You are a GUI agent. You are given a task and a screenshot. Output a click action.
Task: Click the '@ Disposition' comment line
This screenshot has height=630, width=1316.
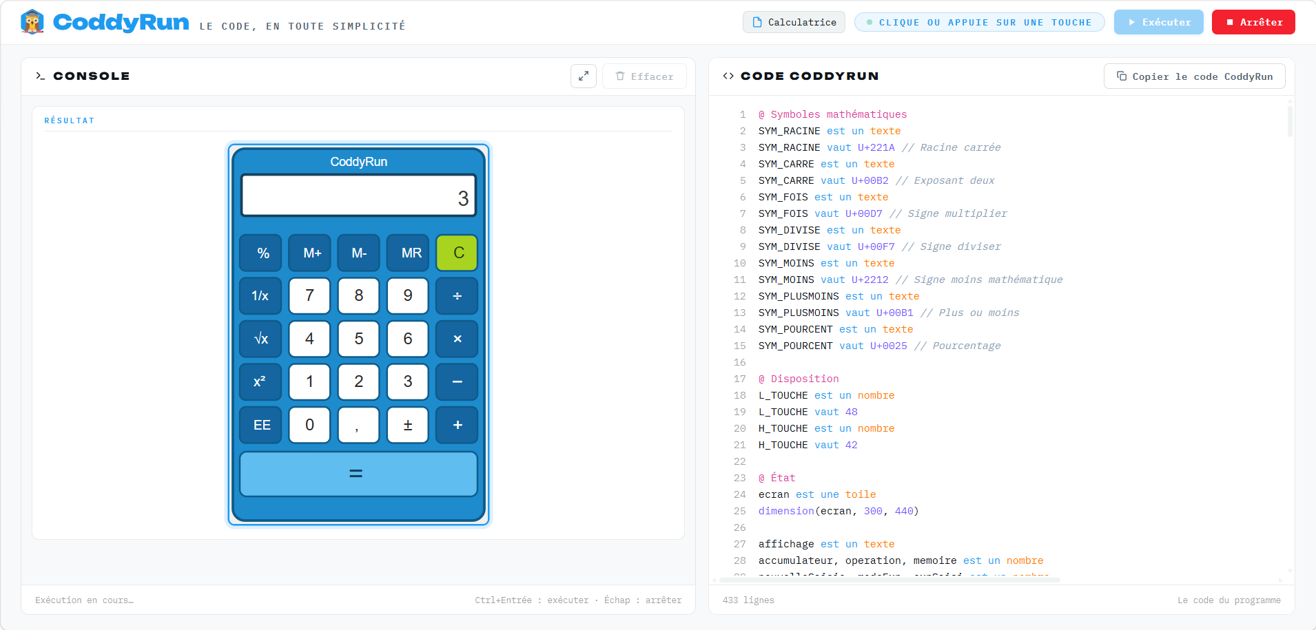799,379
